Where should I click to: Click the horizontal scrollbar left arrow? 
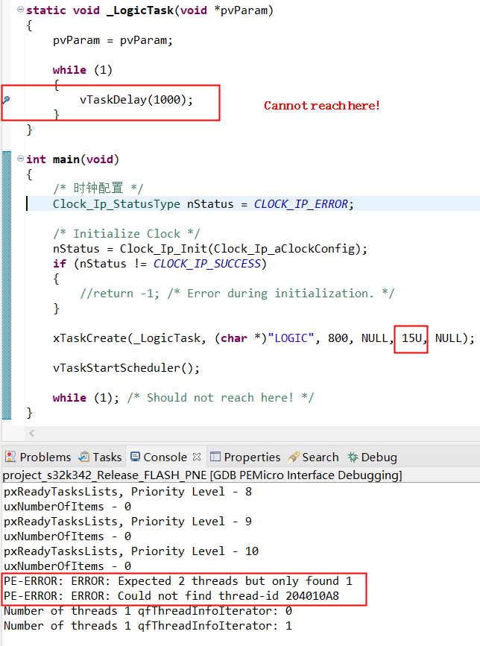click(32, 433)
